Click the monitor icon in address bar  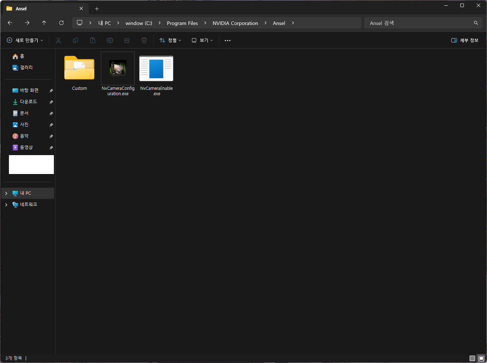click(80, 23)
